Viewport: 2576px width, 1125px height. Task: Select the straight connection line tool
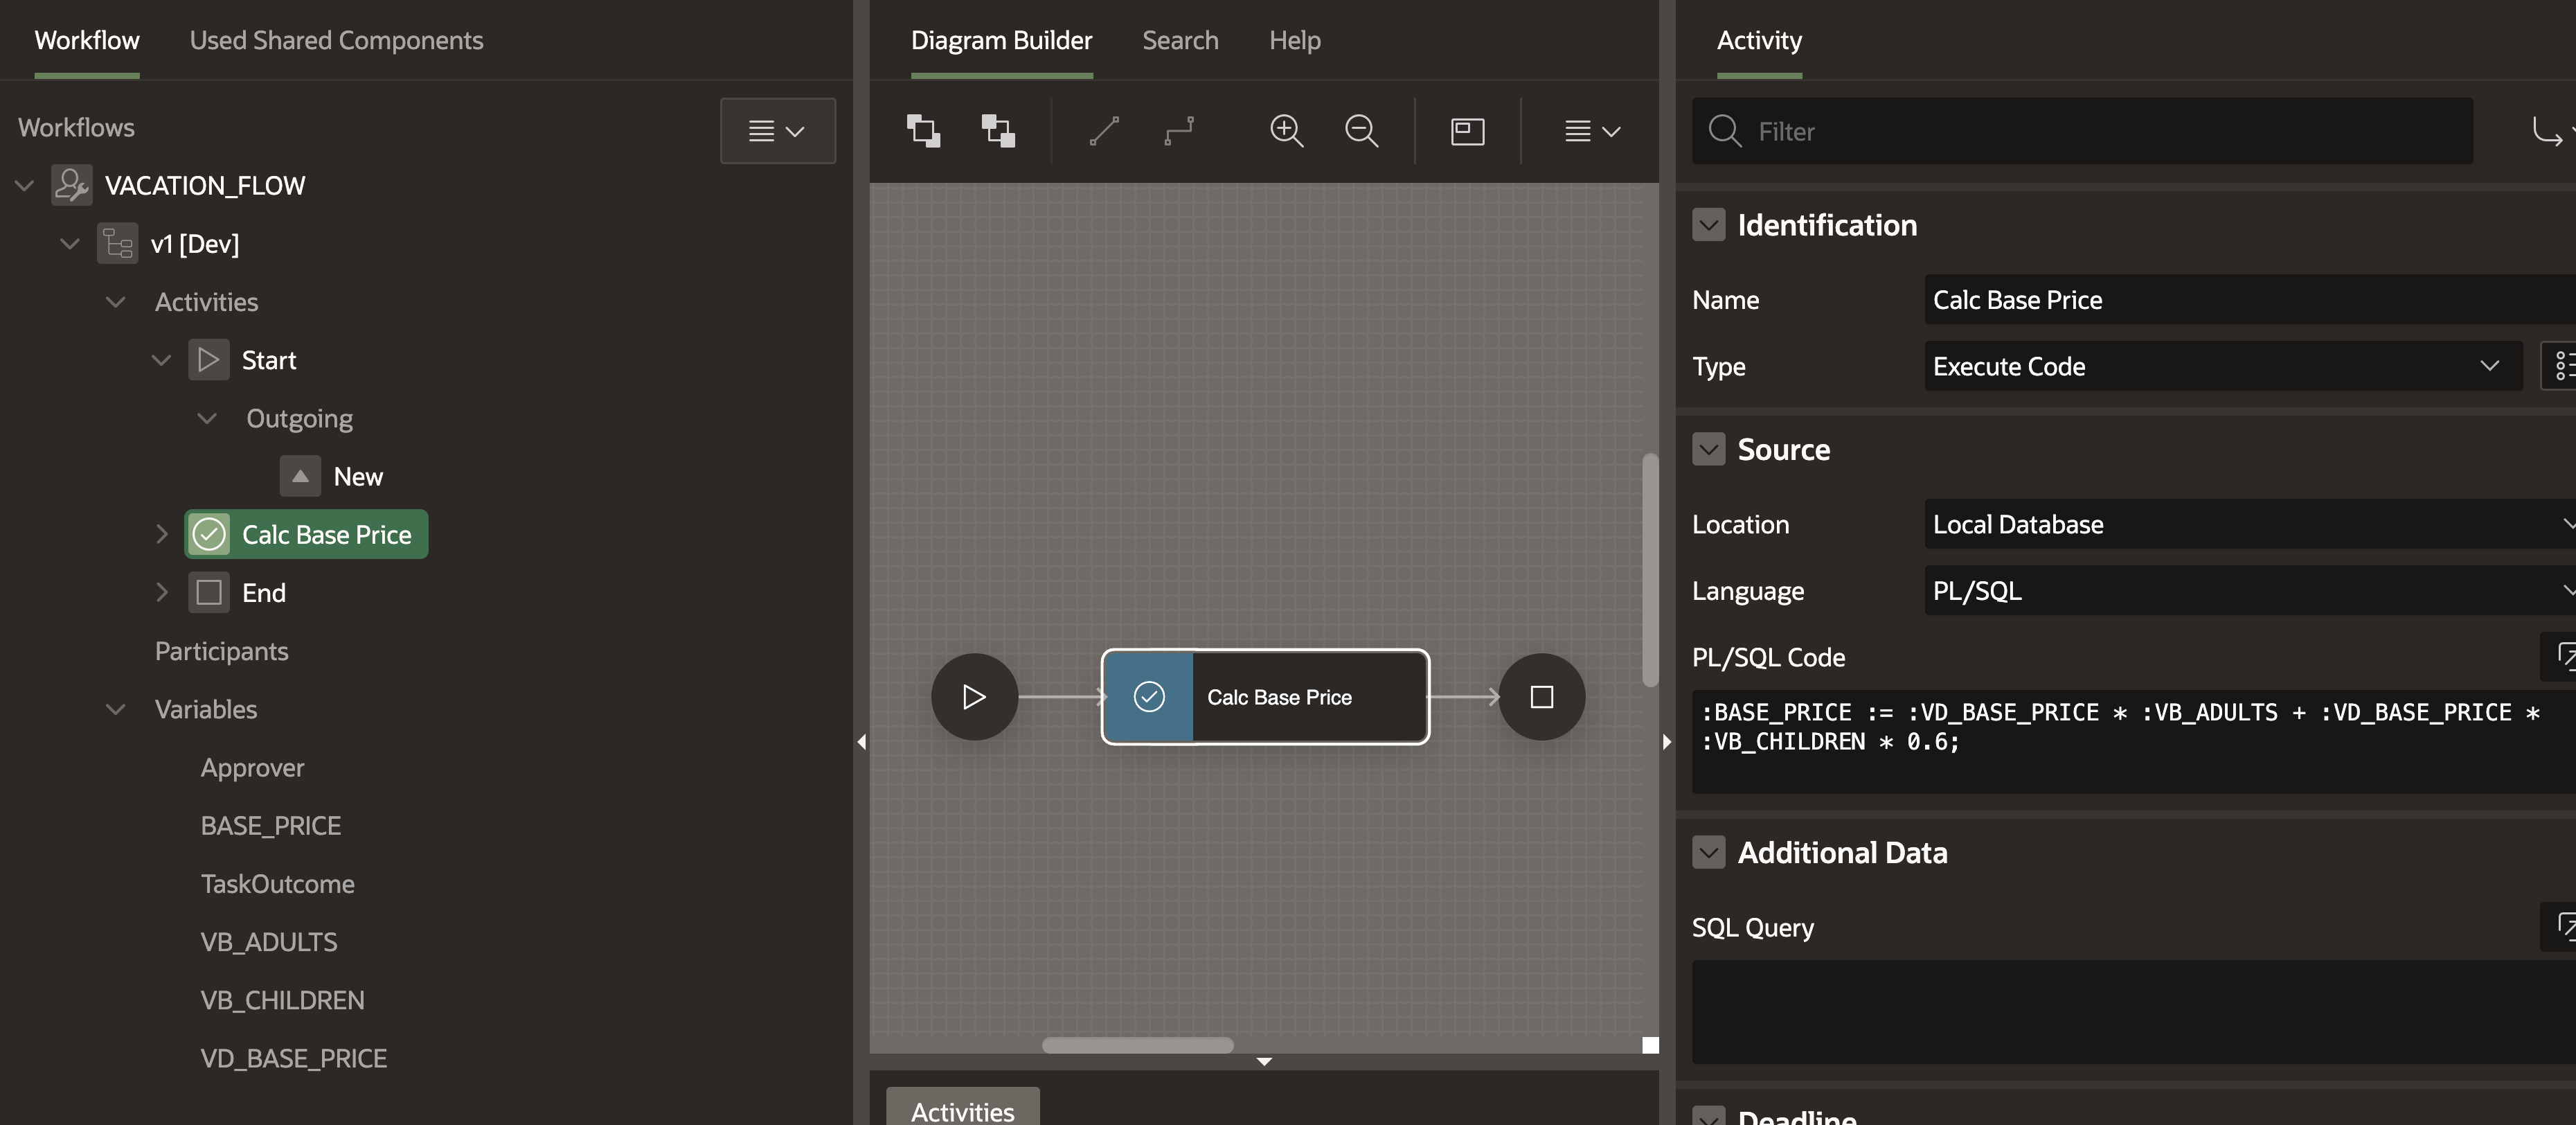pyautogui.click(x=1104, y=131)
